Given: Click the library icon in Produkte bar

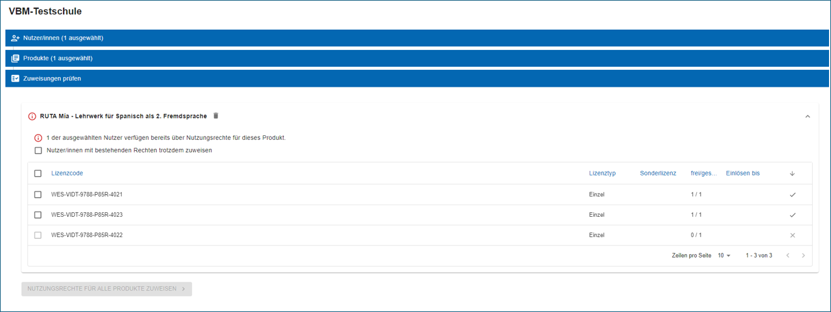Looking at the screenshot, I should tap(15, 58).
